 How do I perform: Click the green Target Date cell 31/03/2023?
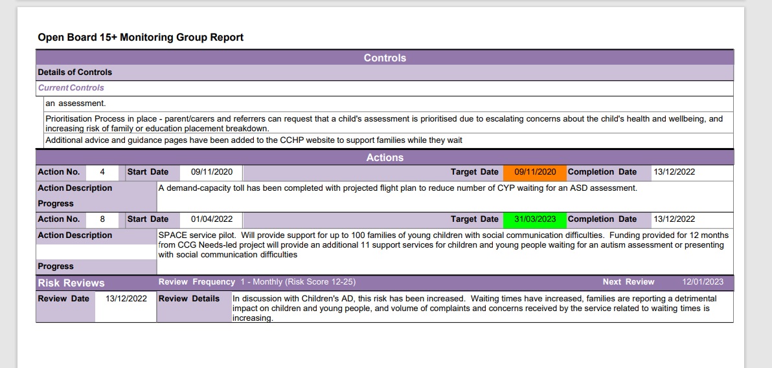click(x=535, y=219)
